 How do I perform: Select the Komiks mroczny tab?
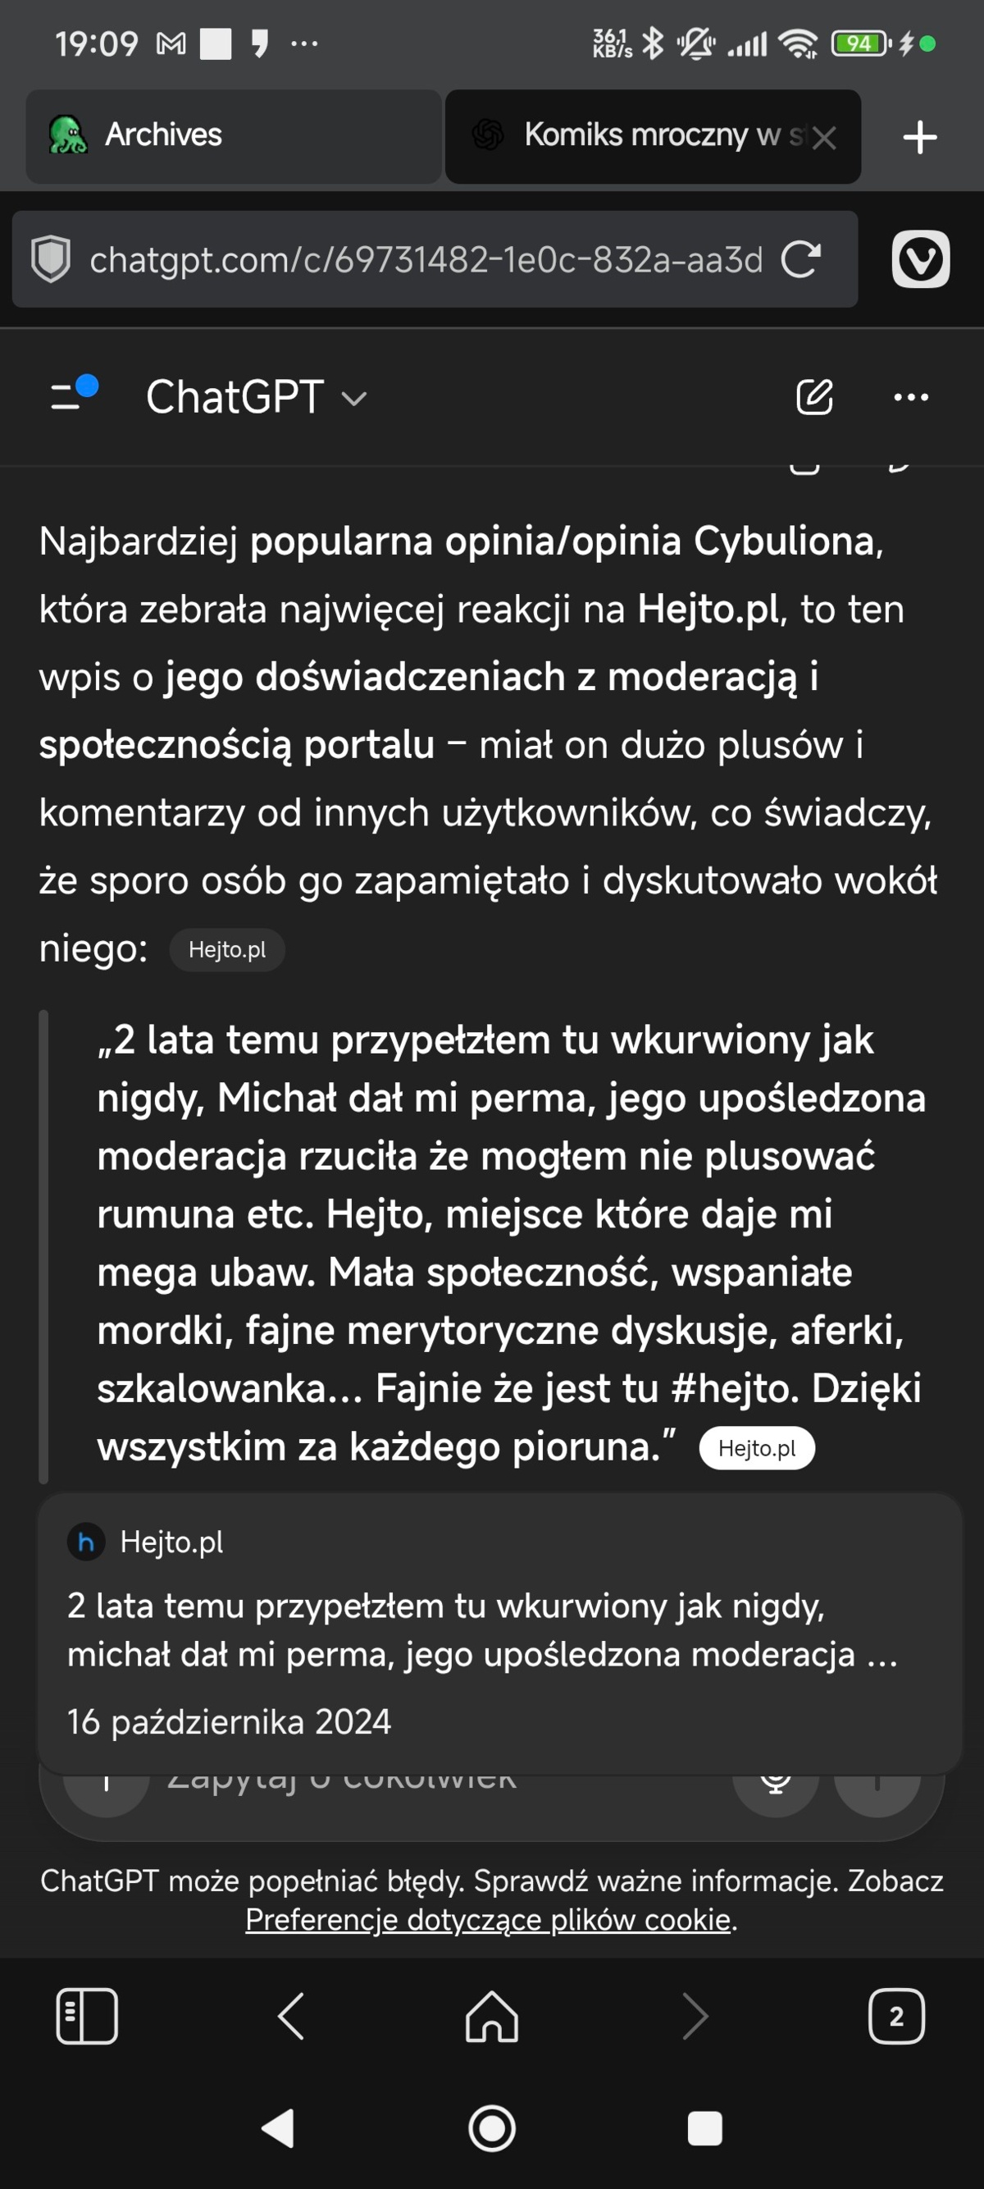tap(637, 136)
